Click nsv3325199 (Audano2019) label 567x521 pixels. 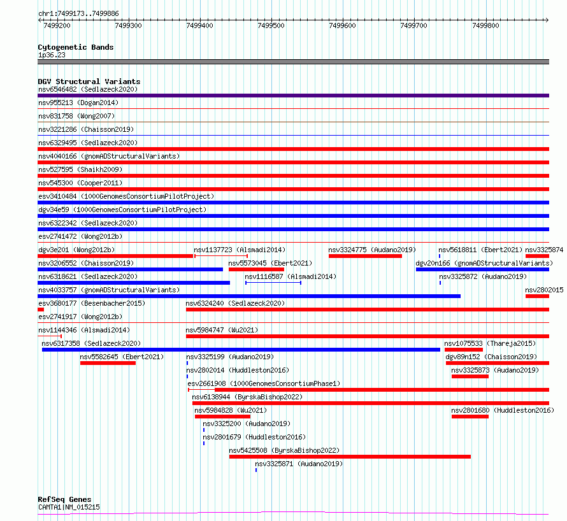230,357
